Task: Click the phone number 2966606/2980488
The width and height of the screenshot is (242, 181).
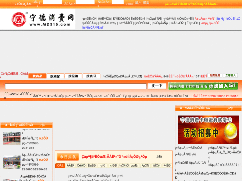Action: click(34, 169)
